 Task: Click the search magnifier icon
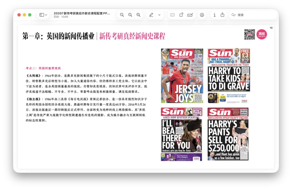[234, 15]
